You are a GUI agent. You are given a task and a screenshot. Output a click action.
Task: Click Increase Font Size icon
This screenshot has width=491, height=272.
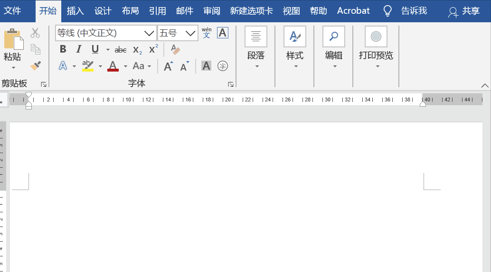pyautogui.click(x=168, y=66)
